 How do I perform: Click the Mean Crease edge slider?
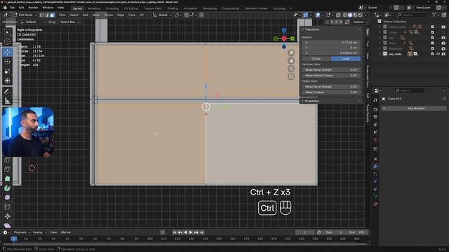click(331, 92)
